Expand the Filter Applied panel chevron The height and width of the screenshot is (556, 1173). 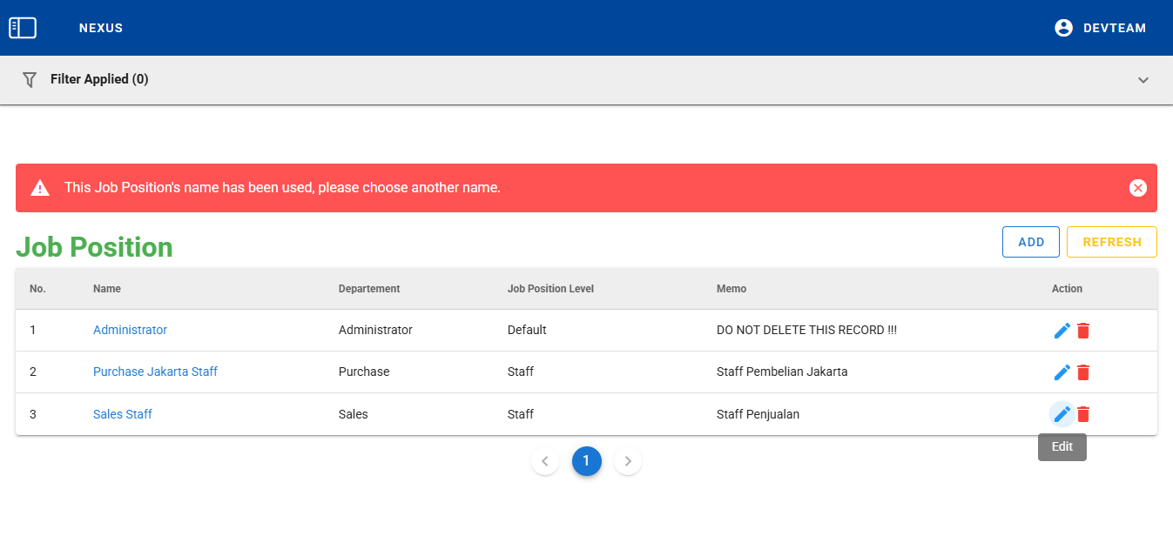[1143, 80]
